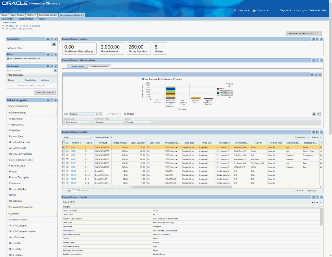
Task: Switch to the Customer Service tab
Action: pos(48,15)
